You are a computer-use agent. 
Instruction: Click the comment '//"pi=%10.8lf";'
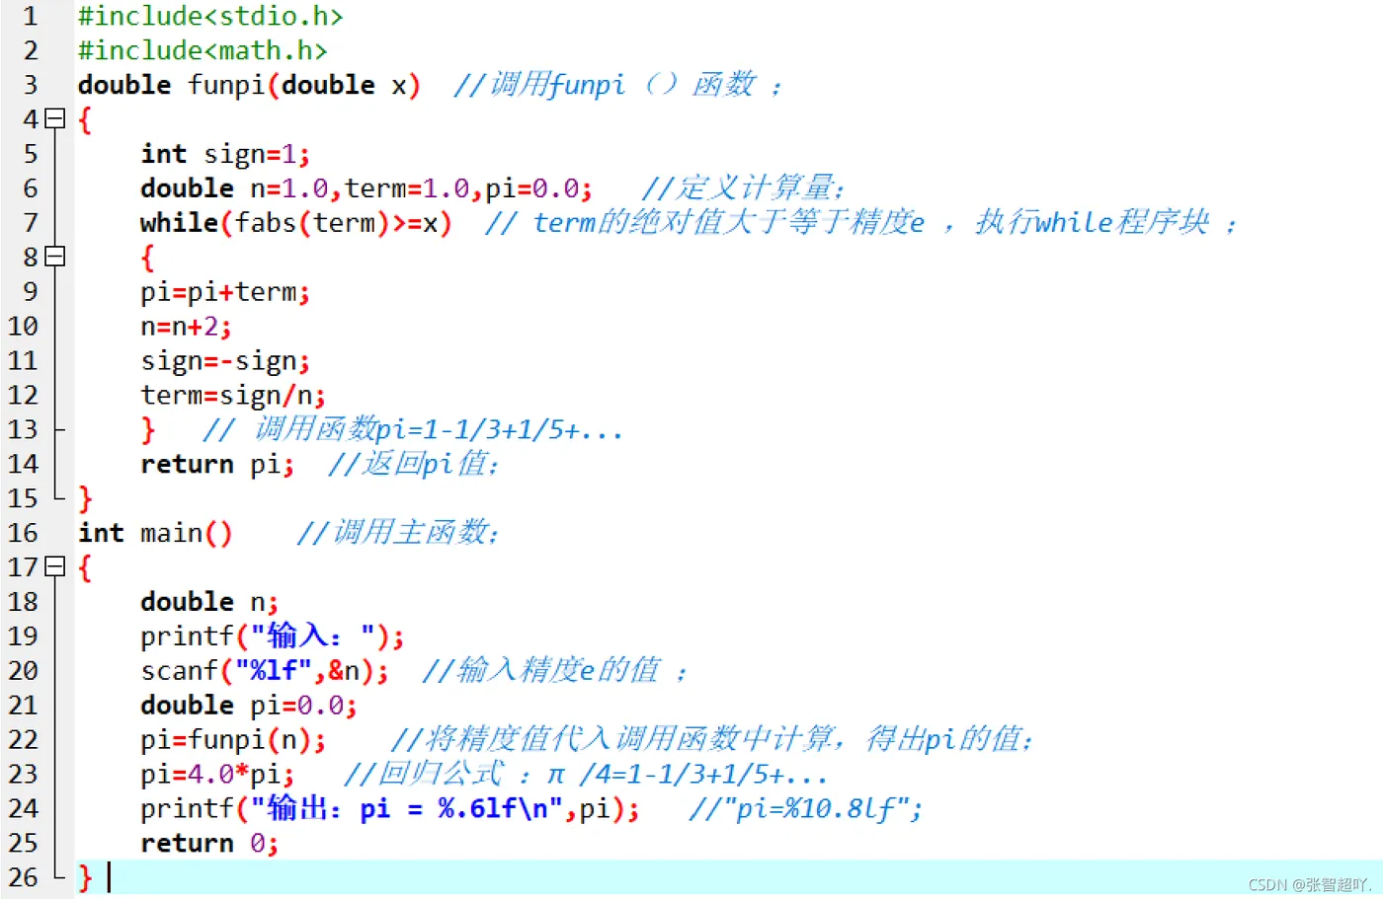point(806,809)
